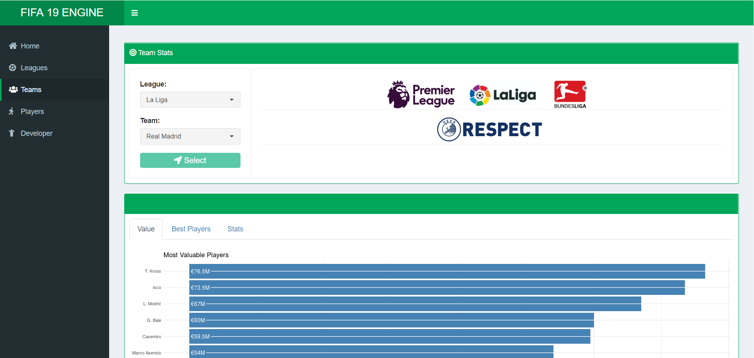Click the Developer person icon
The image size is (754, 358).
pyautogui.click(x=12, y=133)
